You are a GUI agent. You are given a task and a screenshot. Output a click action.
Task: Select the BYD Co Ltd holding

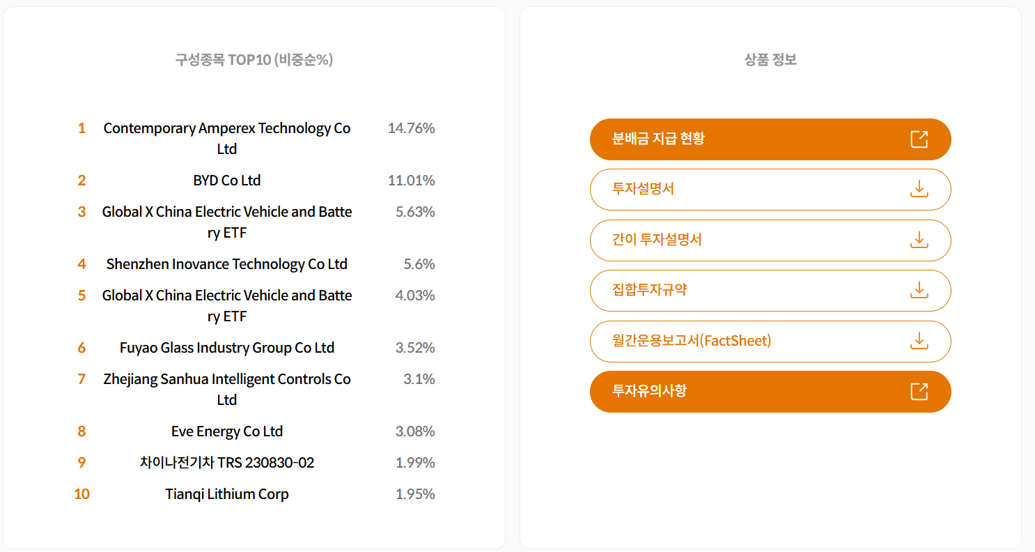point(227,181)
